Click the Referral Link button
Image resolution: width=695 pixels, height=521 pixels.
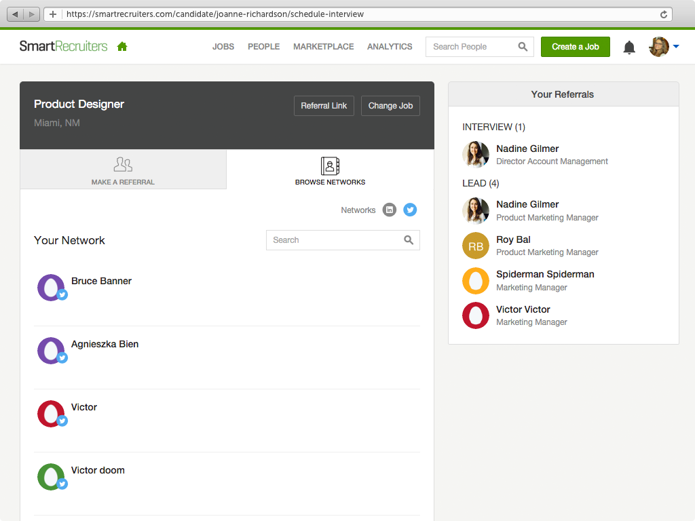point(324,106)
